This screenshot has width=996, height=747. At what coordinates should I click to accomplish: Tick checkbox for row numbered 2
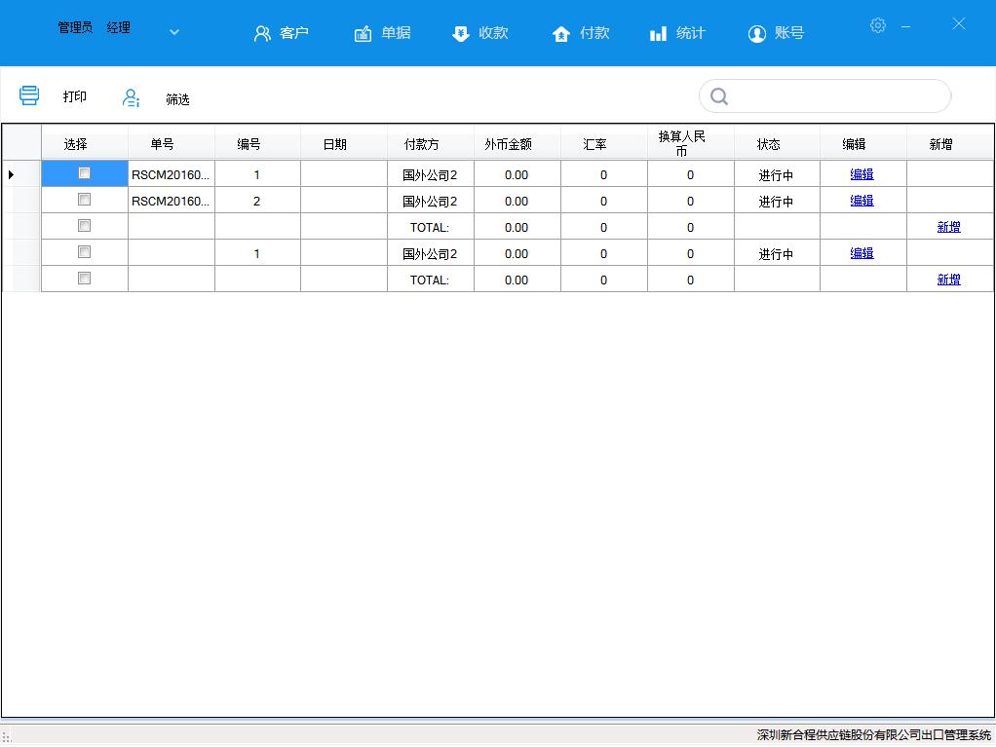(84, 200)
